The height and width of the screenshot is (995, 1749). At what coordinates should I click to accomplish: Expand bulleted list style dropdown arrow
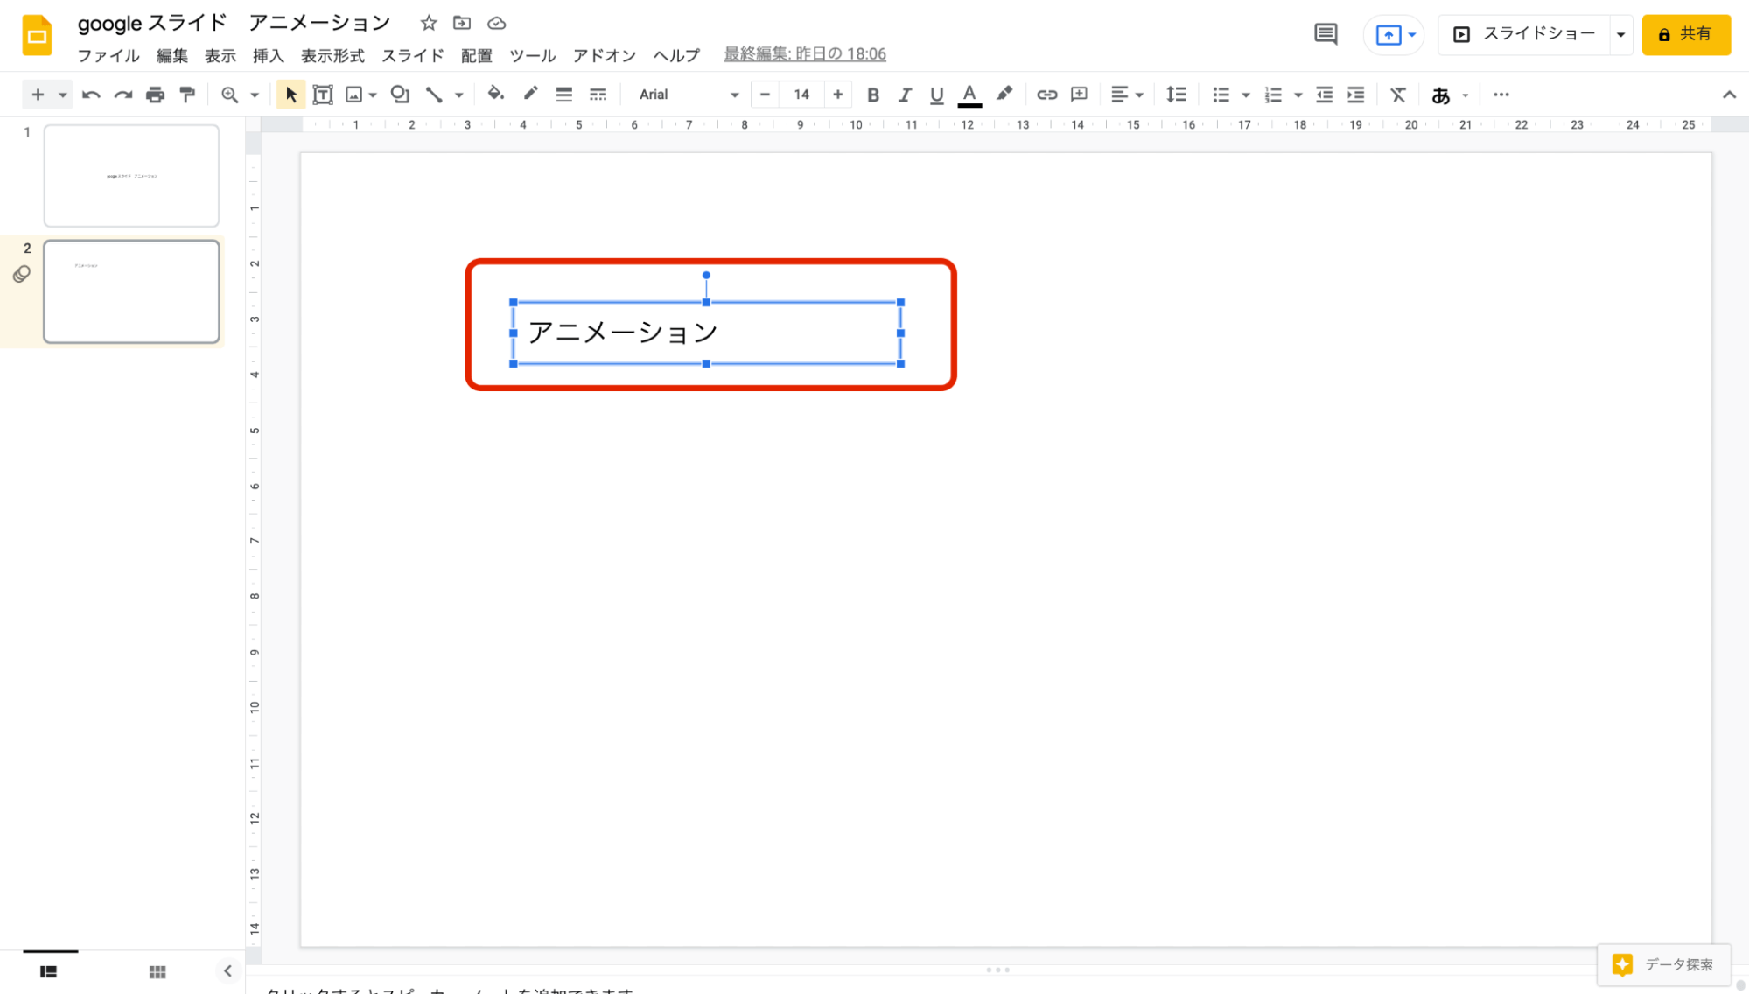1246,95
